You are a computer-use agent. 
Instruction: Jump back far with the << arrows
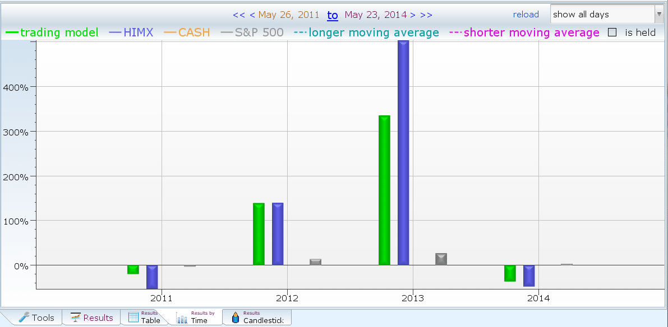pos(238,15)
